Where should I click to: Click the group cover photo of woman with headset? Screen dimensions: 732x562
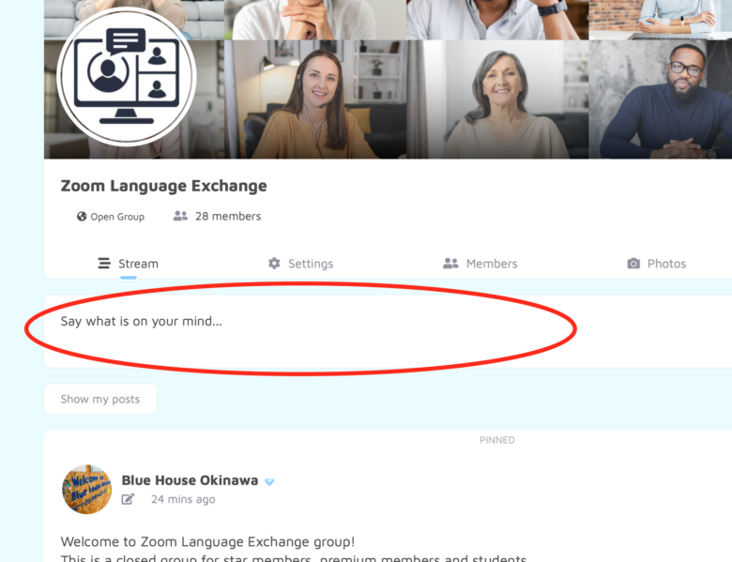point(315,99)
